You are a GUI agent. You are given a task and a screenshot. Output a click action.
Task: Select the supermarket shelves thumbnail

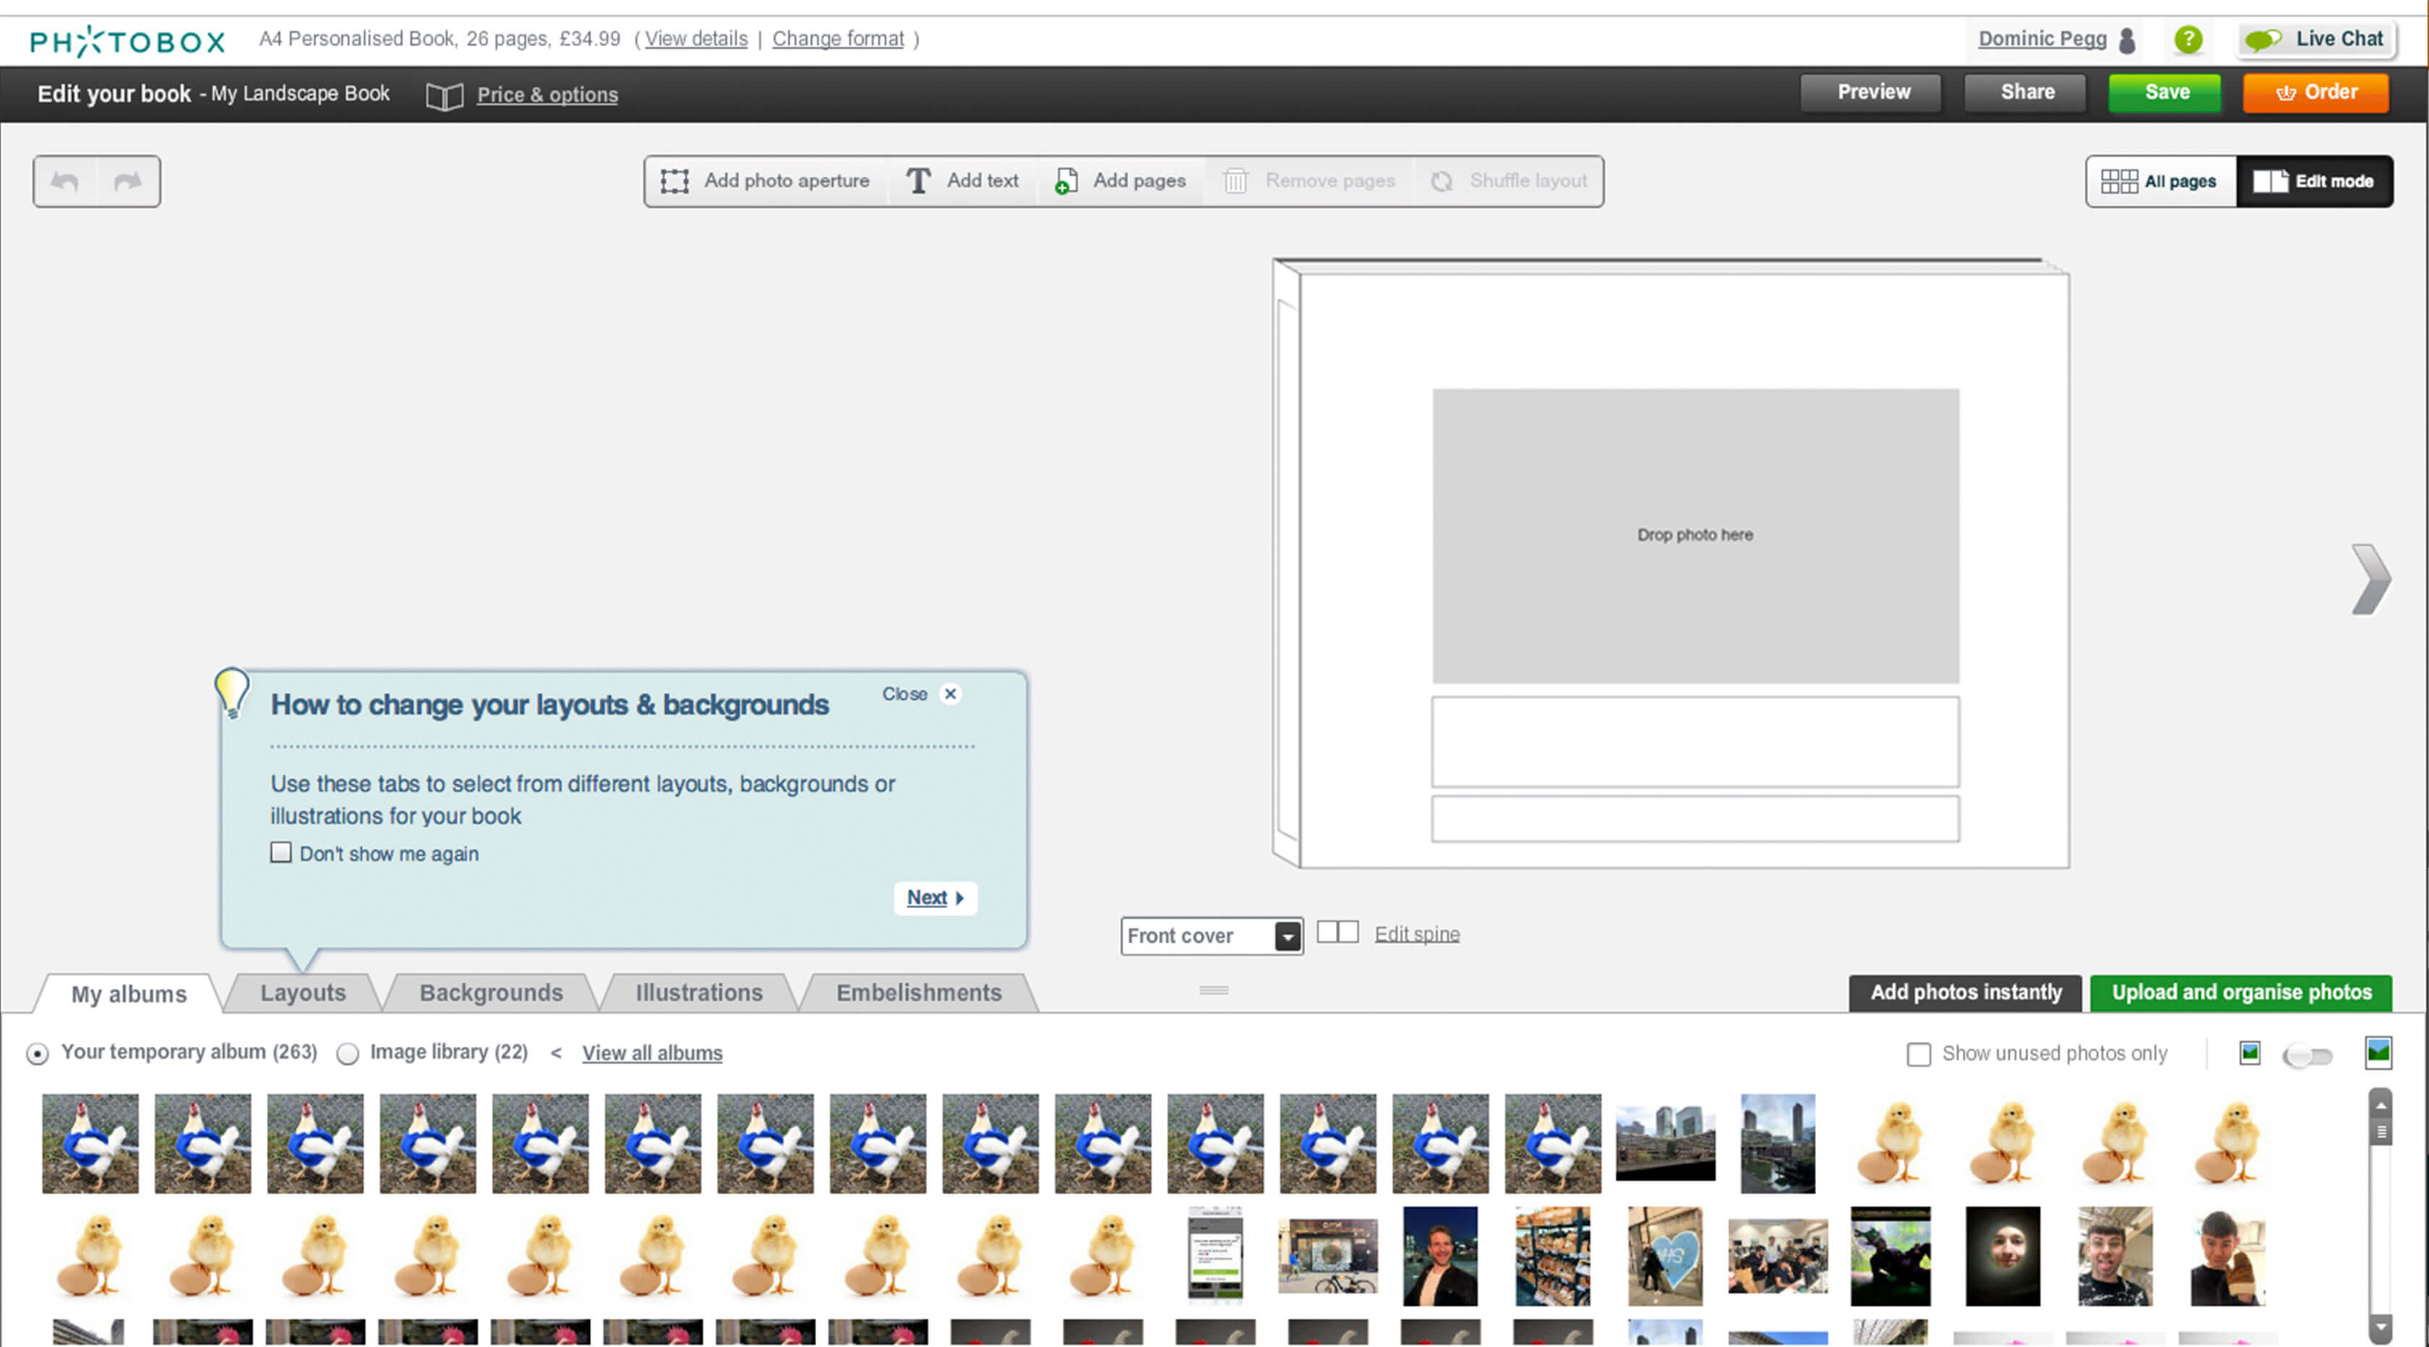coord(1552,1255)
